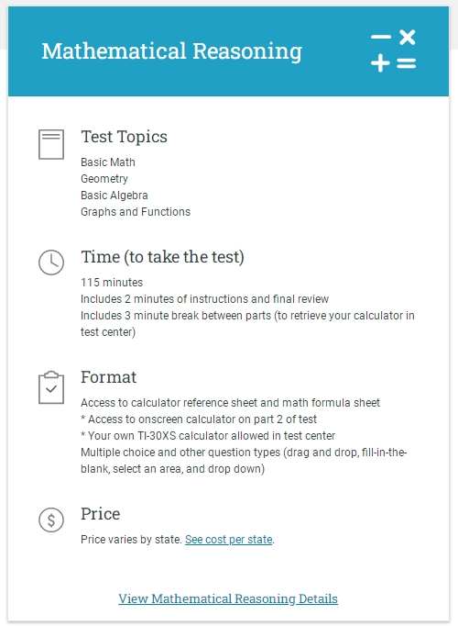Select the Basic Math topic text

pos(108,162)
